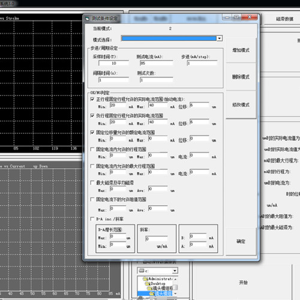This screenshot has height=300, width=300.
Task: Click the drive icon in the c: selector
Action: click(x=142, y=271)
